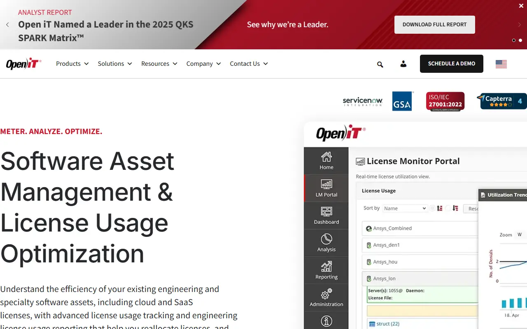This screenshot has width=527, height=329.
Task: Click the Open iT logo above the portal screenshot
Action: [x=340, y=133]
